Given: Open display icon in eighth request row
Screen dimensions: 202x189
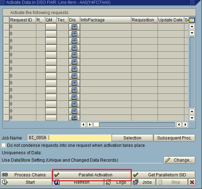Looking at the screenshot, I should click(74, 76).
